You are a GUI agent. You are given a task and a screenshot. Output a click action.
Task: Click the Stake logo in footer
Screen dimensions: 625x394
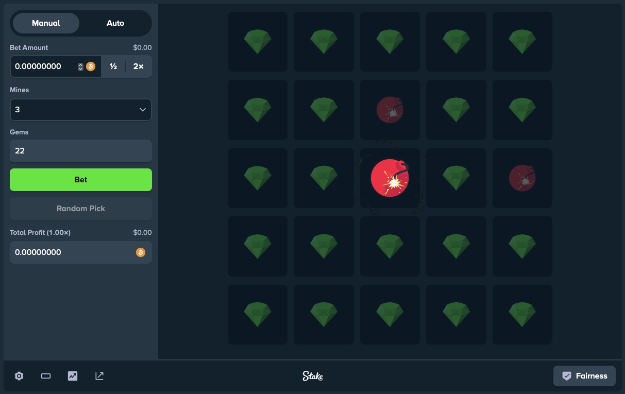[312, 376]
